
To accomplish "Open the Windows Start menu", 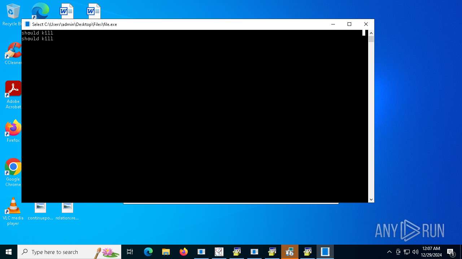I will tap(9, 252).
